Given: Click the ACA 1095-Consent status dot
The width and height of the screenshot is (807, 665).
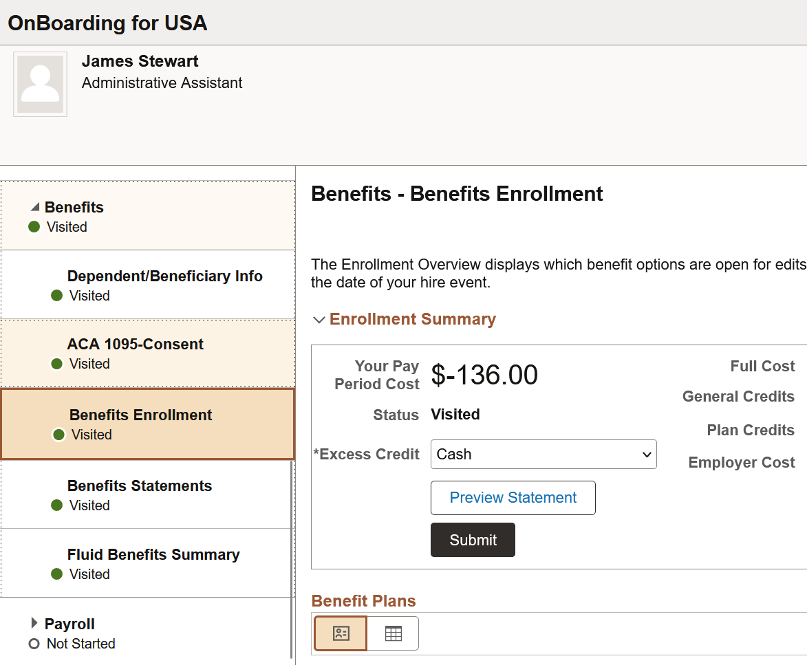Looking at the screenshot, I should click(x=57, y=364).
